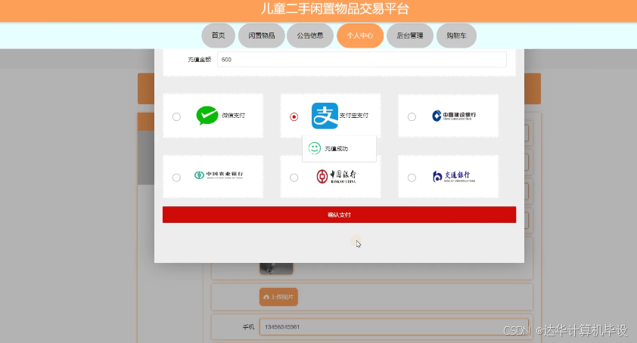Open the 公告信息 announcements tab
The width and height of the screenshot is (637, 343).
[310, 36]
